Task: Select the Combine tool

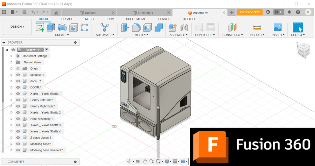Action: (x=159, y=27)
